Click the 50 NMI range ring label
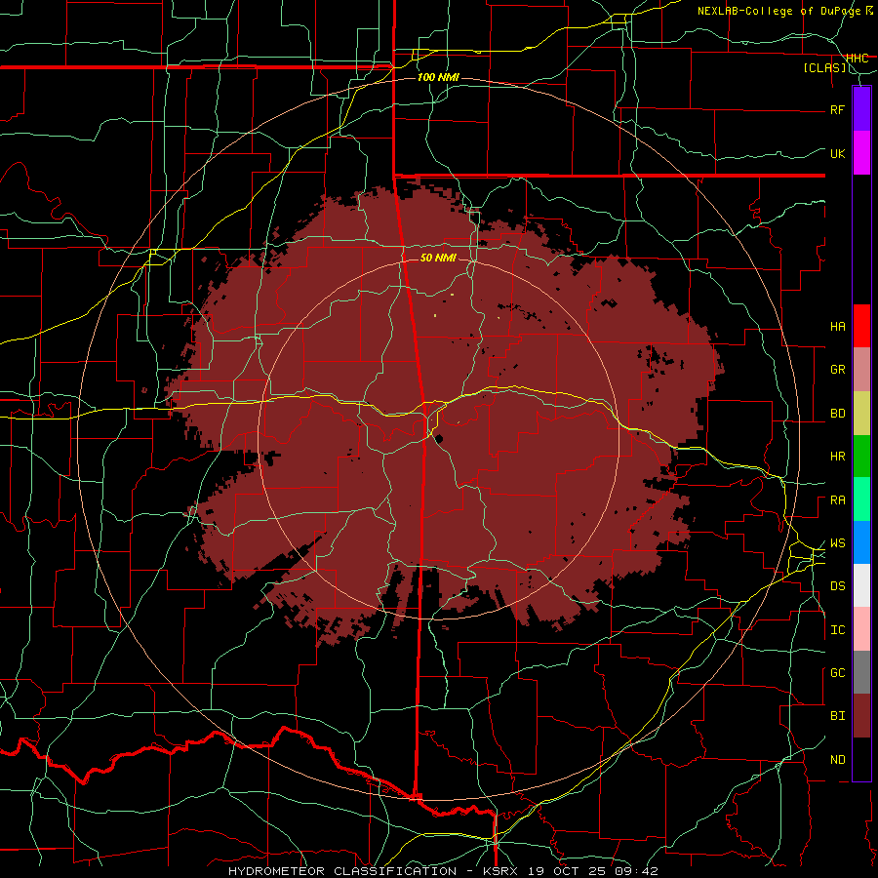The height and width of the screenshot is (878, 878). [x=438, y=258]
